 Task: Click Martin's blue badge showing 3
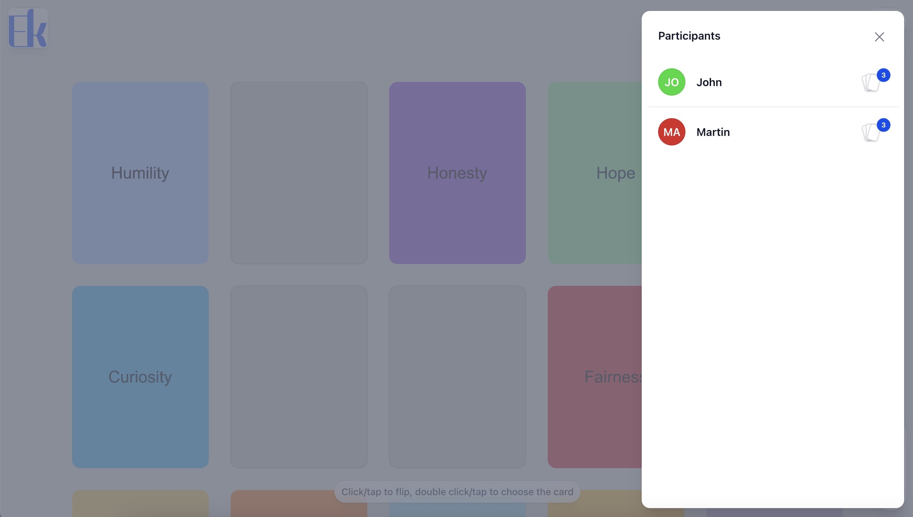click(x=883, y=125)
